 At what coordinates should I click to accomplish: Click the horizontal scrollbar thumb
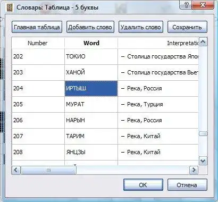(48, 170)
